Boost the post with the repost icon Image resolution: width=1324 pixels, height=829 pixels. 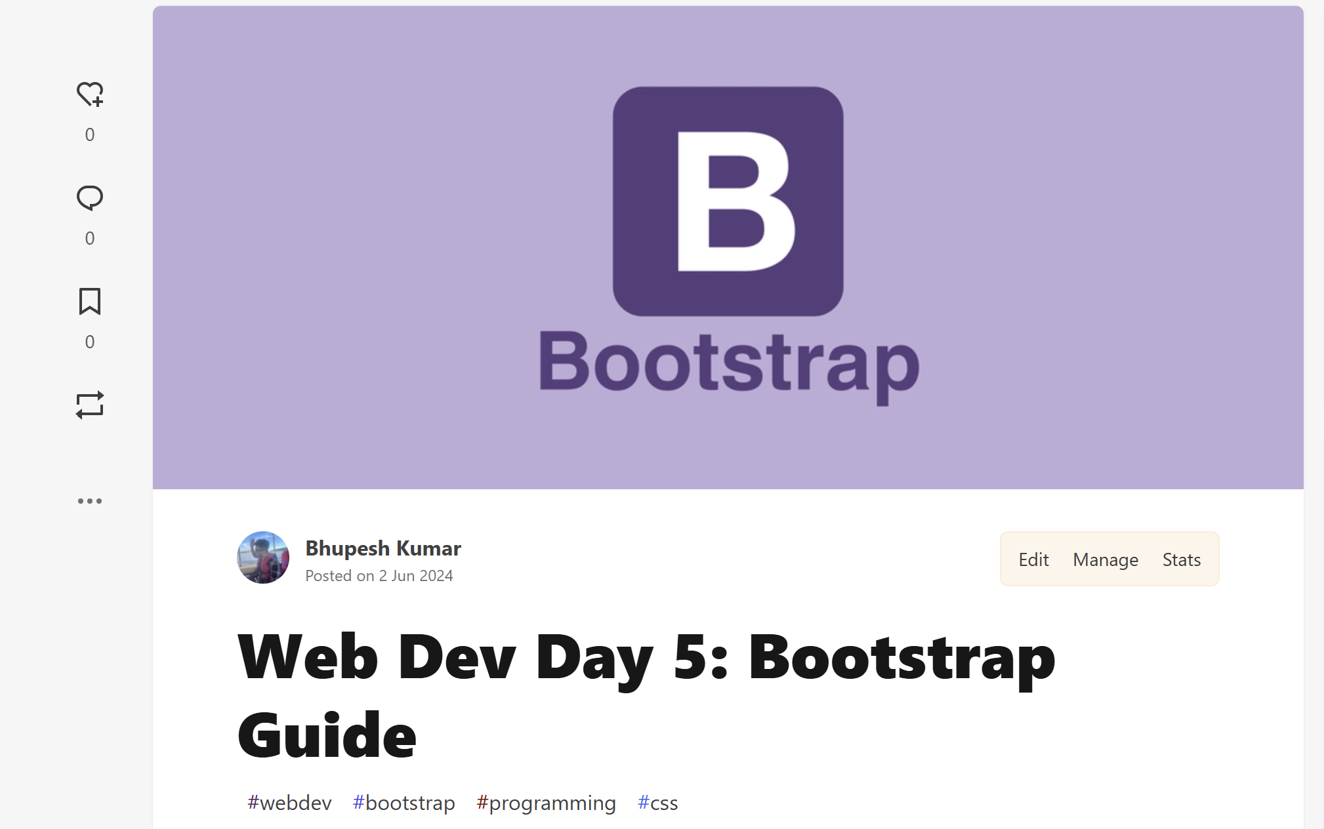point(91,405)
